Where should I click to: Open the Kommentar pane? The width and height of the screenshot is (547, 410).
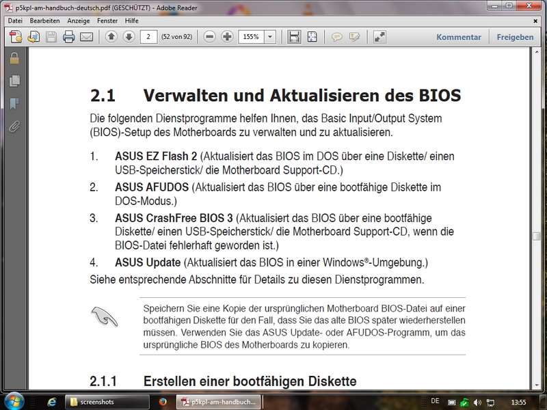459,37
